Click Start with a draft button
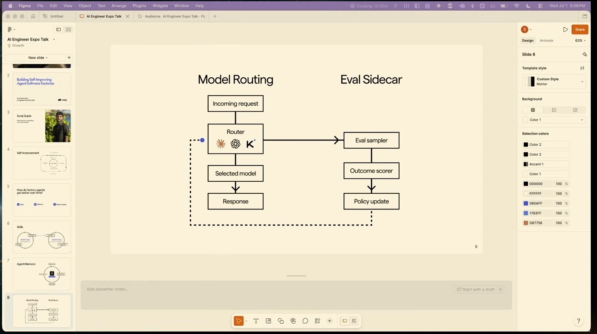This screenshot has height=334, width=597. 479,289
